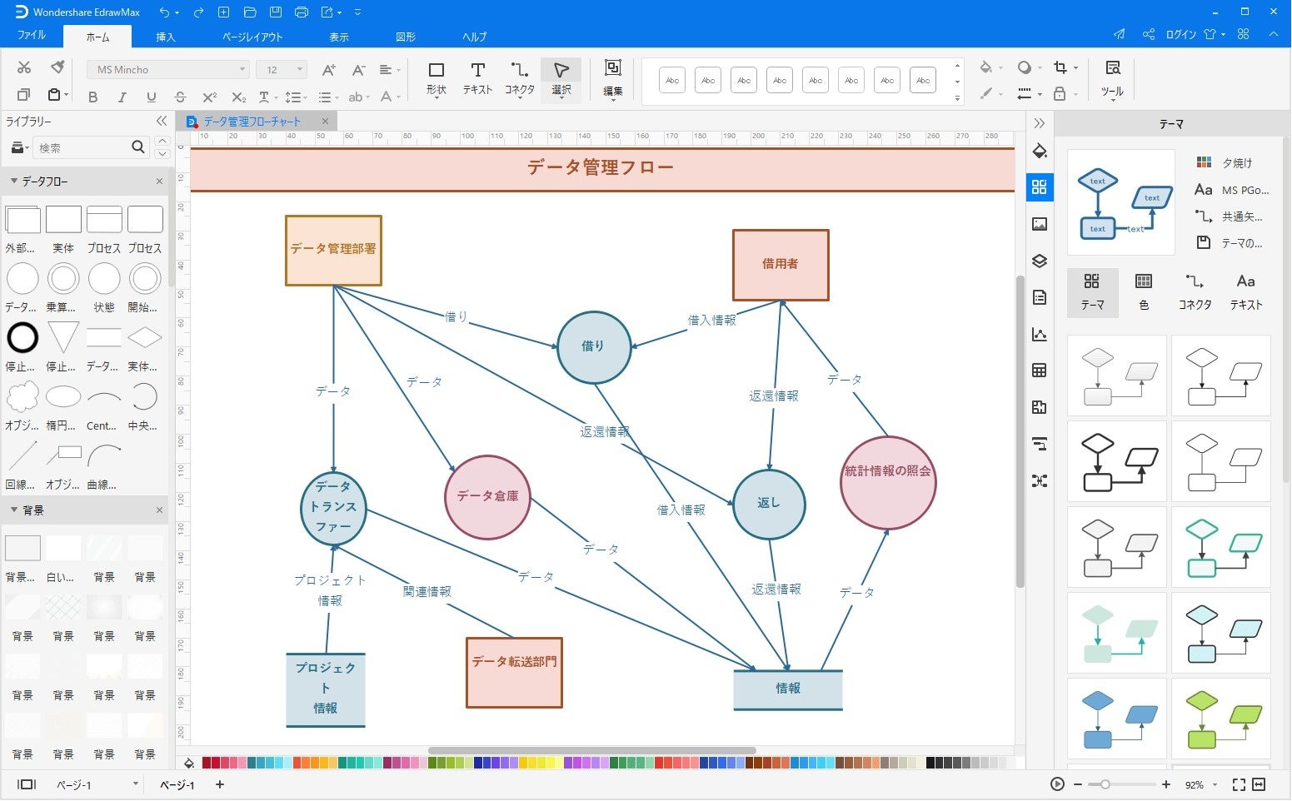
Task: Click the search magnifier in the library
Action: point(138,147)
